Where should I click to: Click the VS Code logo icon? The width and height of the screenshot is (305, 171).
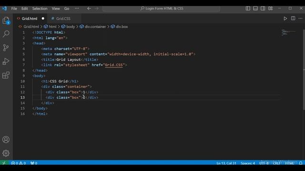4,9
